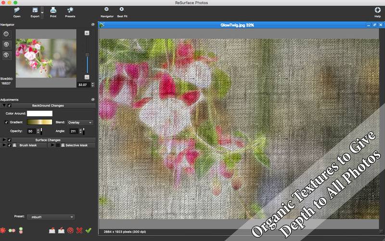
Task: Click the red circular reset icon
Action: 70,230
